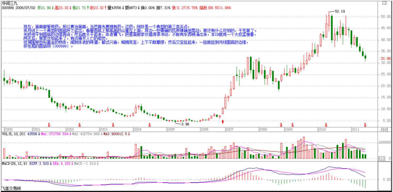Viewport: 393px width, 192px height.
Task: Click the 52.19 high price label
Action: click(339, 11)
